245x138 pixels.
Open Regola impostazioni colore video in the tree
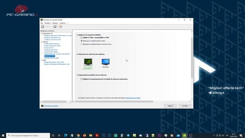[54, 62]
